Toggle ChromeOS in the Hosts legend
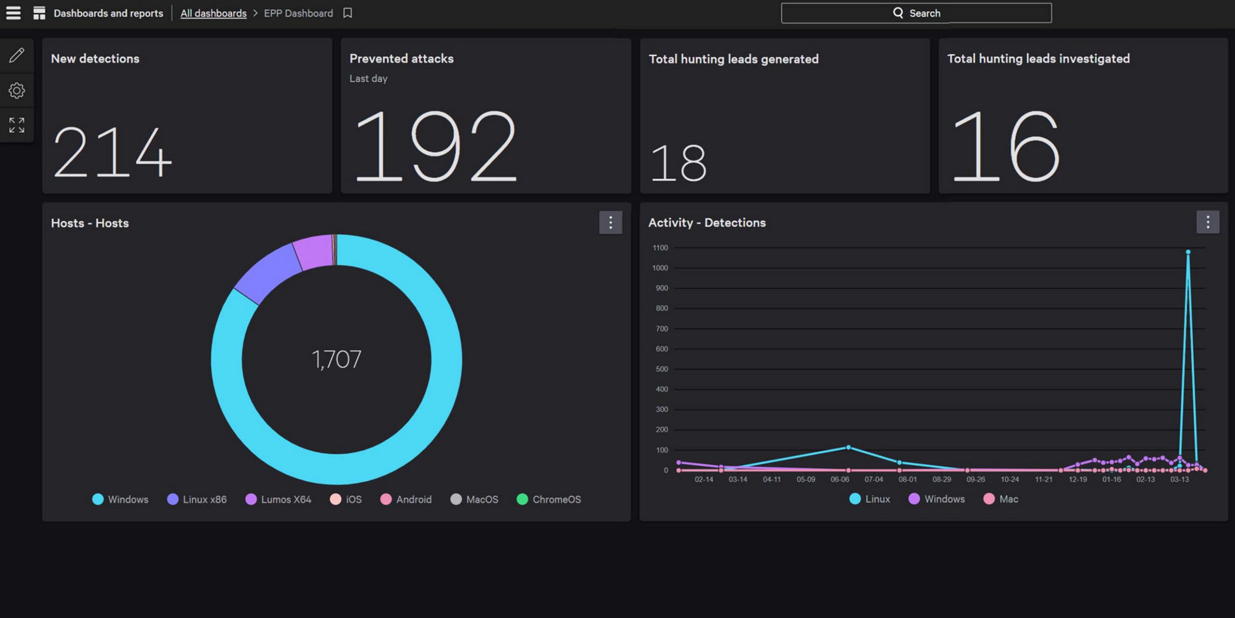This screenshot has height=618, width=1235. [548, 499]
